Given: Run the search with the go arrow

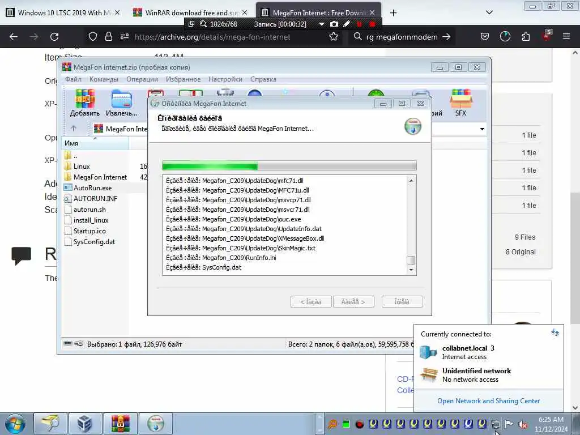Looking at the screenshot, I should coord(446,37).
